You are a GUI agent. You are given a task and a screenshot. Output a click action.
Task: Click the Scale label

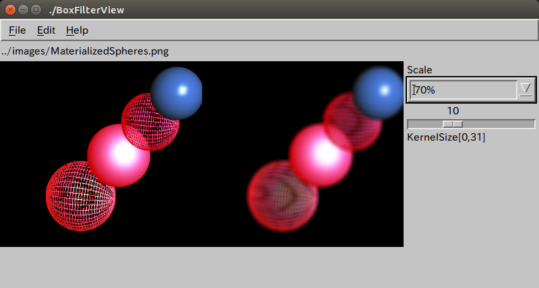coord(419,70)
